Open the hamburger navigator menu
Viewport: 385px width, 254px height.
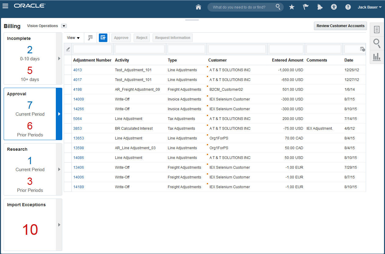point(5,6)
